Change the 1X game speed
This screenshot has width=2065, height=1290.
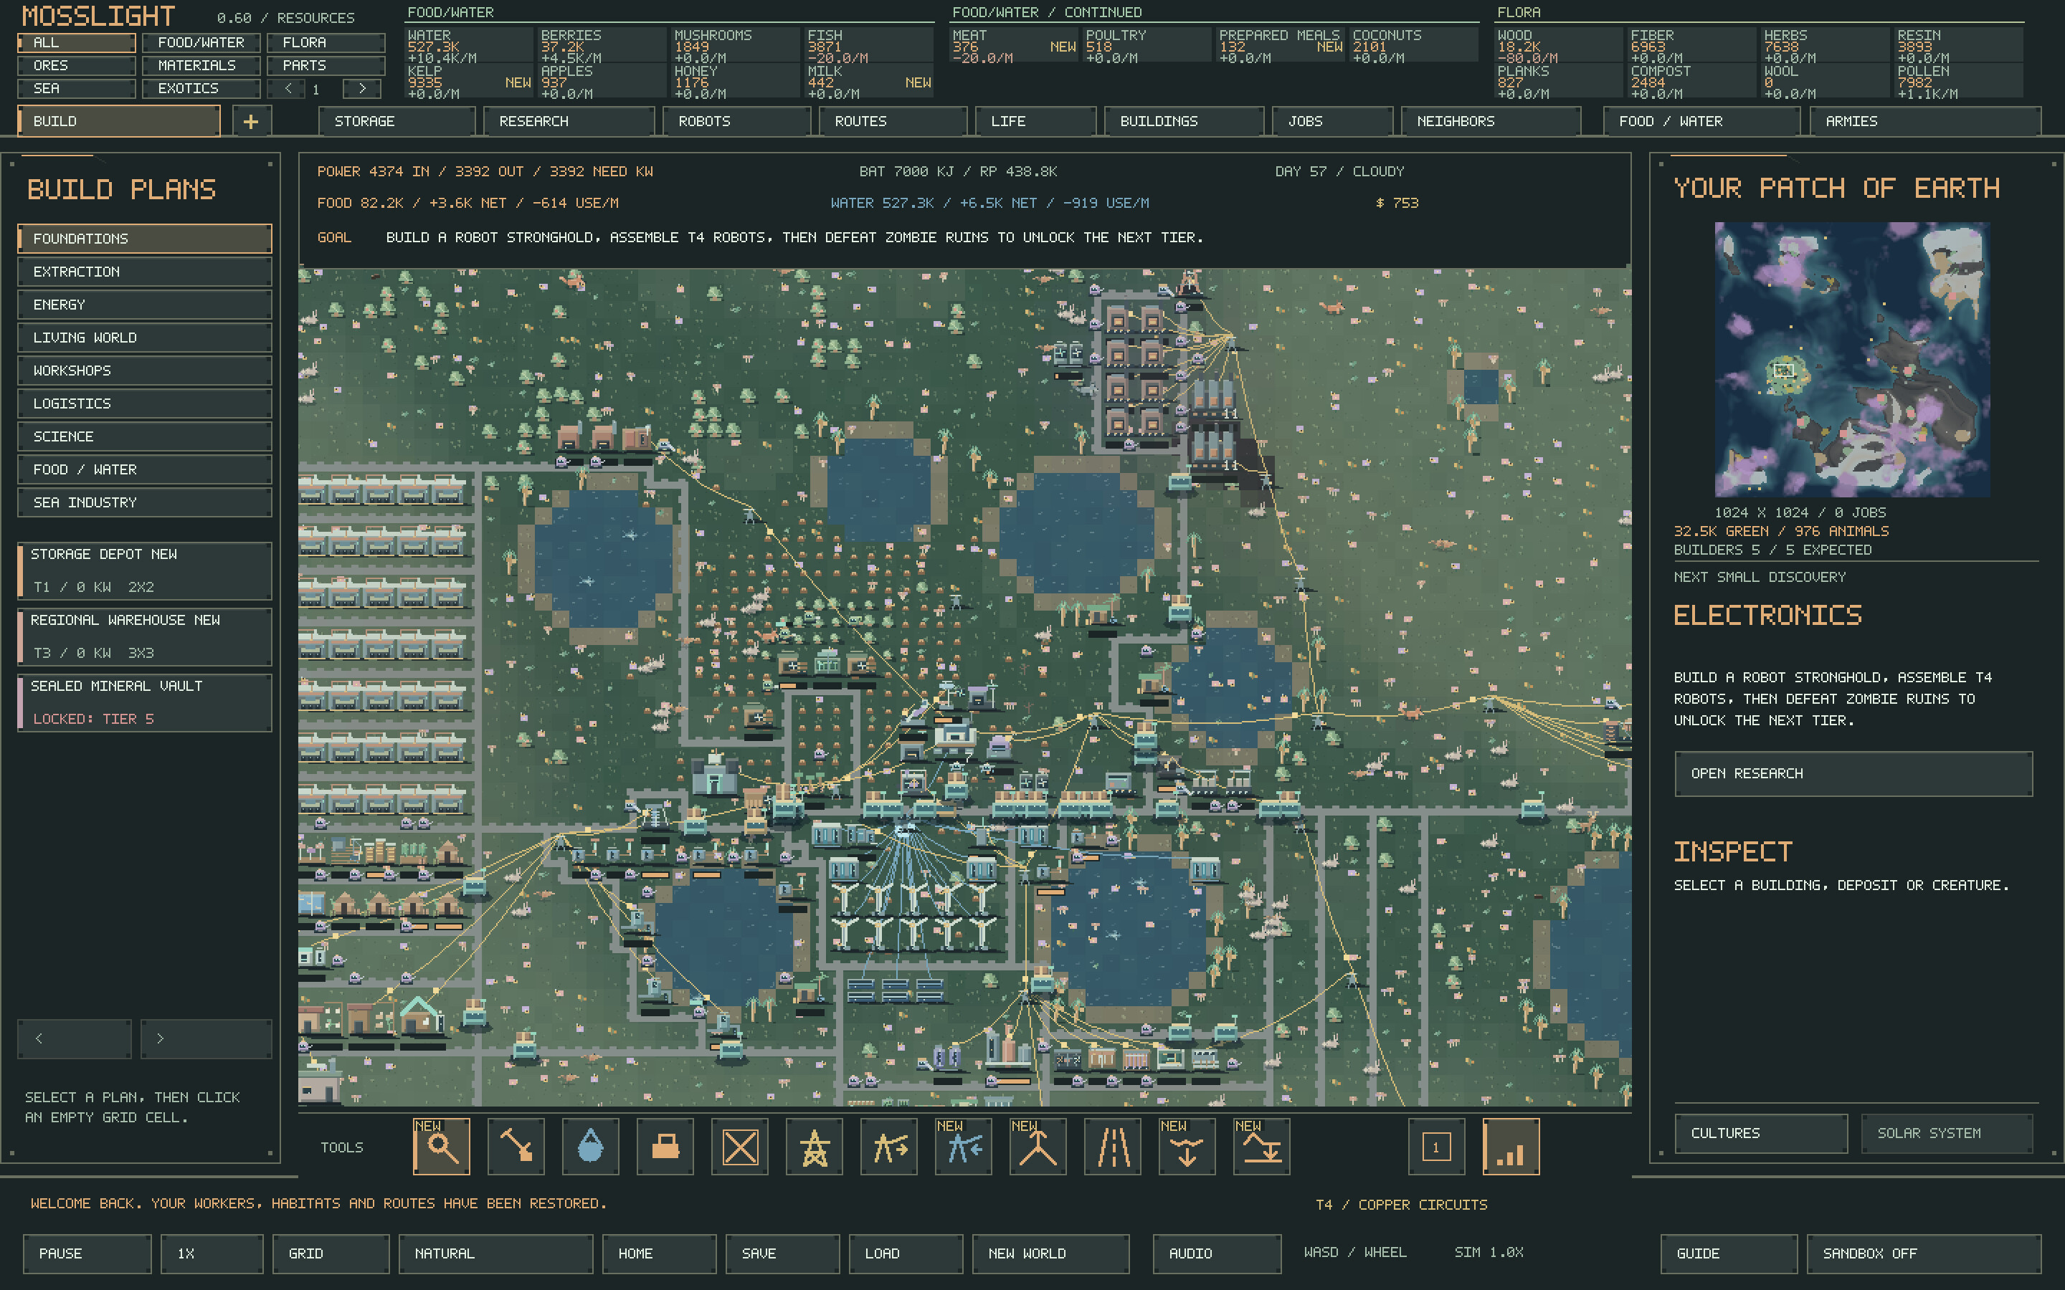(x=212, y=1253)
